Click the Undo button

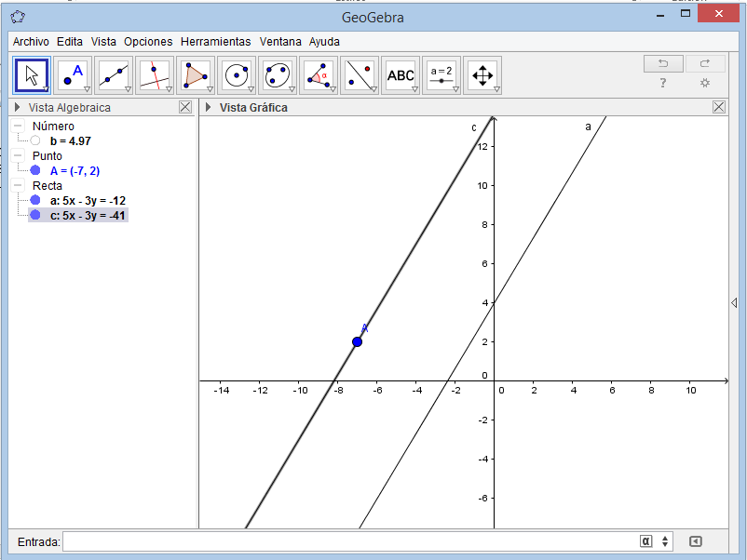point(663,61)
